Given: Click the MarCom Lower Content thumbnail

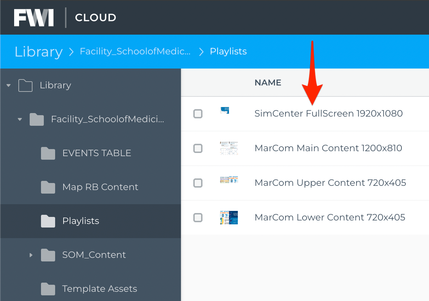Looking at the screenshot, I should [x=229, y=218].
